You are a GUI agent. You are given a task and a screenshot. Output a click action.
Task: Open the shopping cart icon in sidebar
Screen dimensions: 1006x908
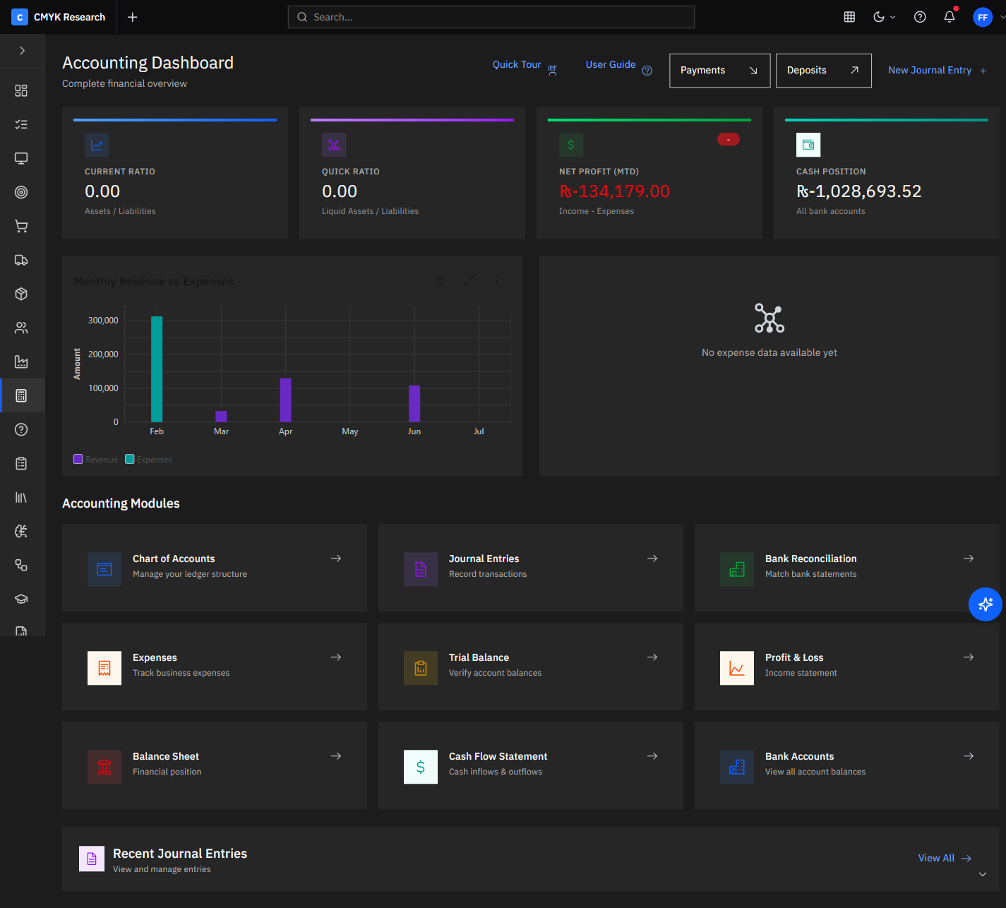coord(21,226)
